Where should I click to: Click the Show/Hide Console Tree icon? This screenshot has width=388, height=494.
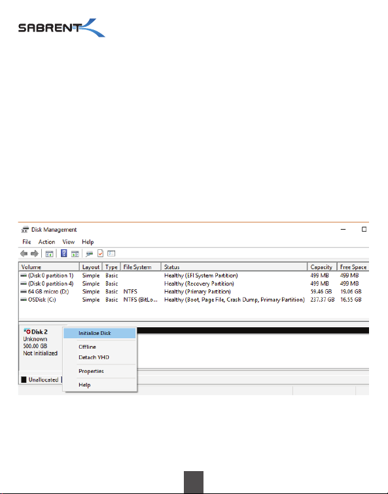point(49,254)
